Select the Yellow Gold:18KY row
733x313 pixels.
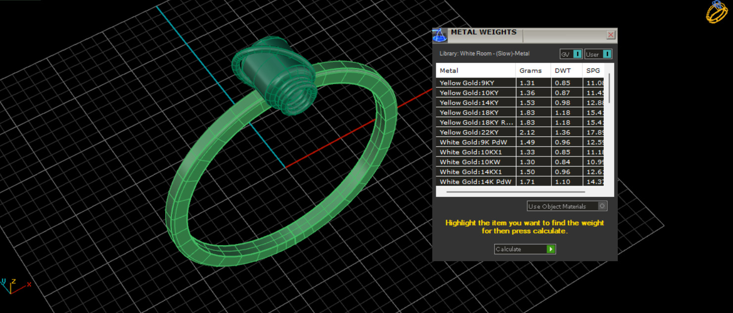pyautogui.click(x=520, y=113)
